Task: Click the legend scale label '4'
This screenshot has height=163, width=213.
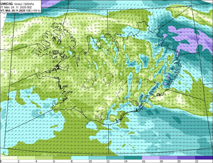Action: (x=36, y=161)
